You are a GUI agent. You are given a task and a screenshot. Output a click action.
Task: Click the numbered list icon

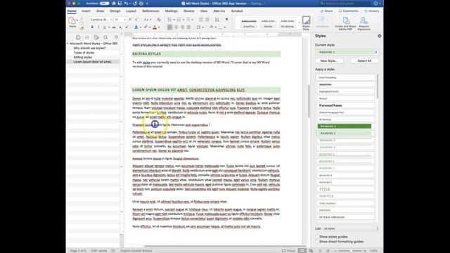(x=179, y=20)
